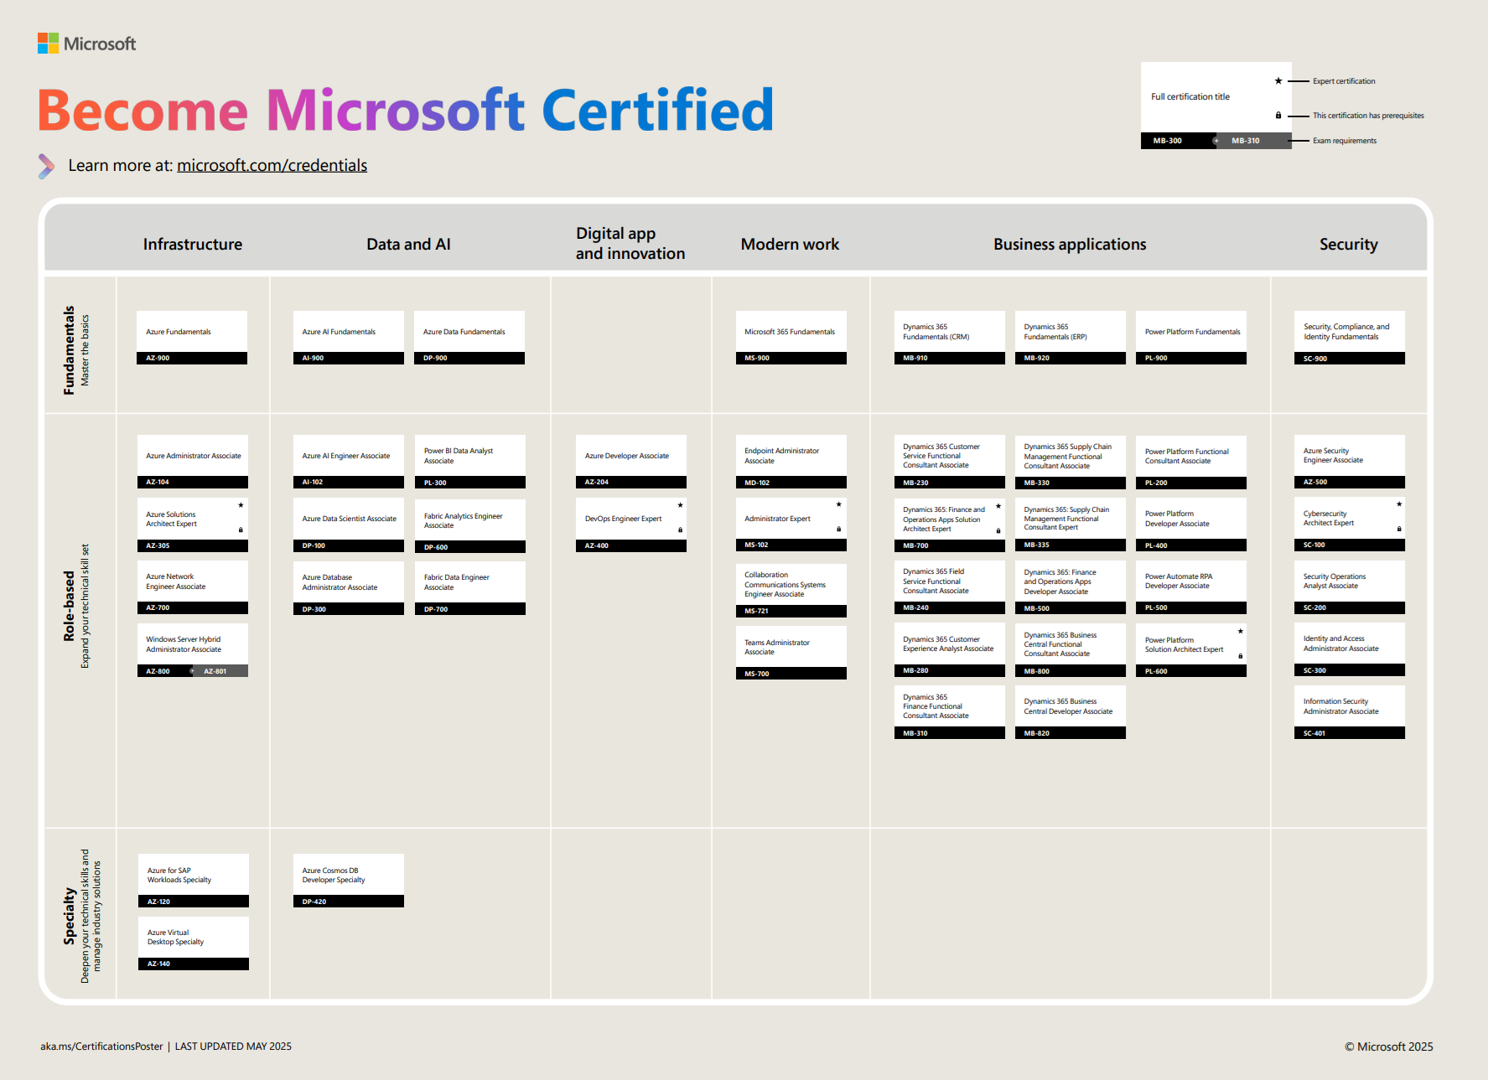Click the lock on Cybersecurity Architect Expert
This screenshot has height=1080, width=1488.
(x=1398, y=529)
